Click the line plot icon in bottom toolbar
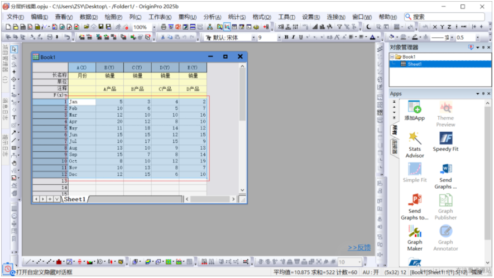 click(x=28, y=262)
